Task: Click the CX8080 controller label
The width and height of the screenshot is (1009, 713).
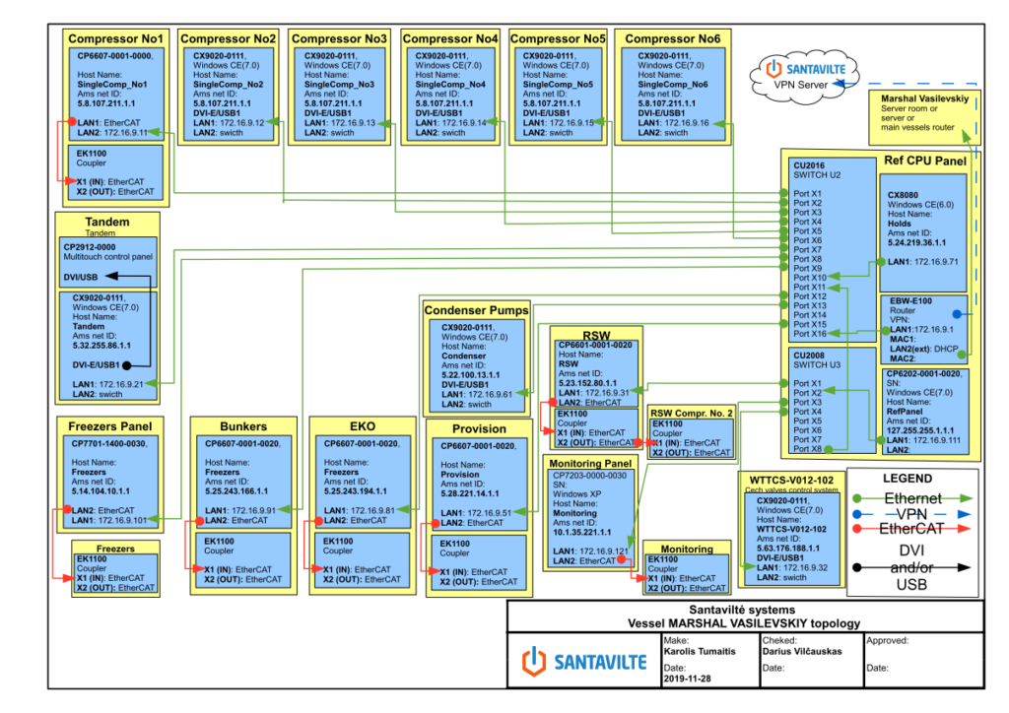Action: [x=903, y=195]
